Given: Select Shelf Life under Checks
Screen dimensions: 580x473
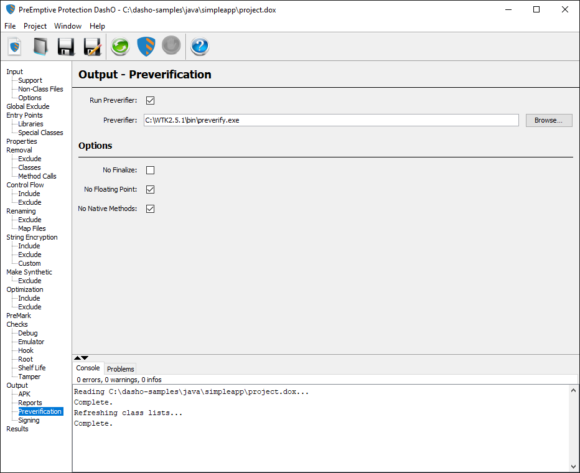Looking at the screenshot, I should [x=32, y=368].
